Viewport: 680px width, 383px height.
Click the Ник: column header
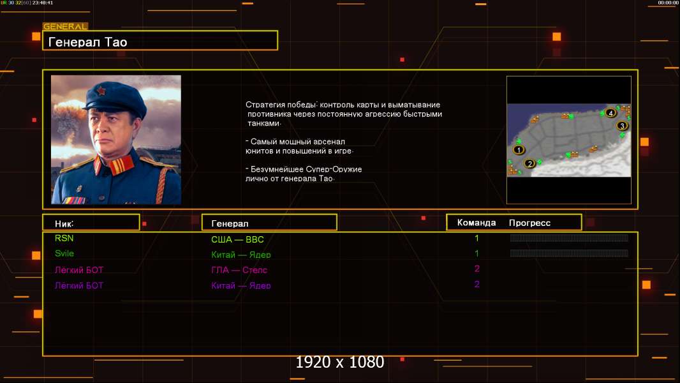pyautogui.click(x=91, y=223)
